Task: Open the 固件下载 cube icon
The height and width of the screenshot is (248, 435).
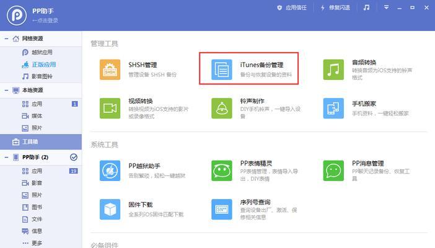Action: tap(110, 209)
